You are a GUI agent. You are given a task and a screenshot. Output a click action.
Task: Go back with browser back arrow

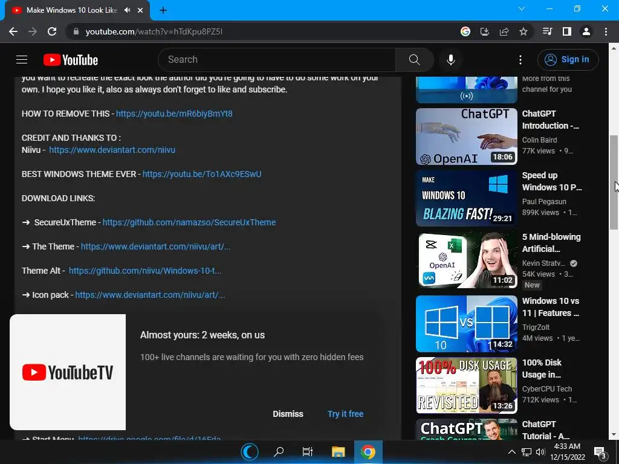pyautogui.click(x=13, y=31)
